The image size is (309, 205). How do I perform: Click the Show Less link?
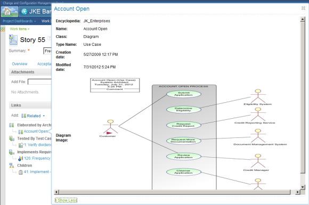coord(66,200)
